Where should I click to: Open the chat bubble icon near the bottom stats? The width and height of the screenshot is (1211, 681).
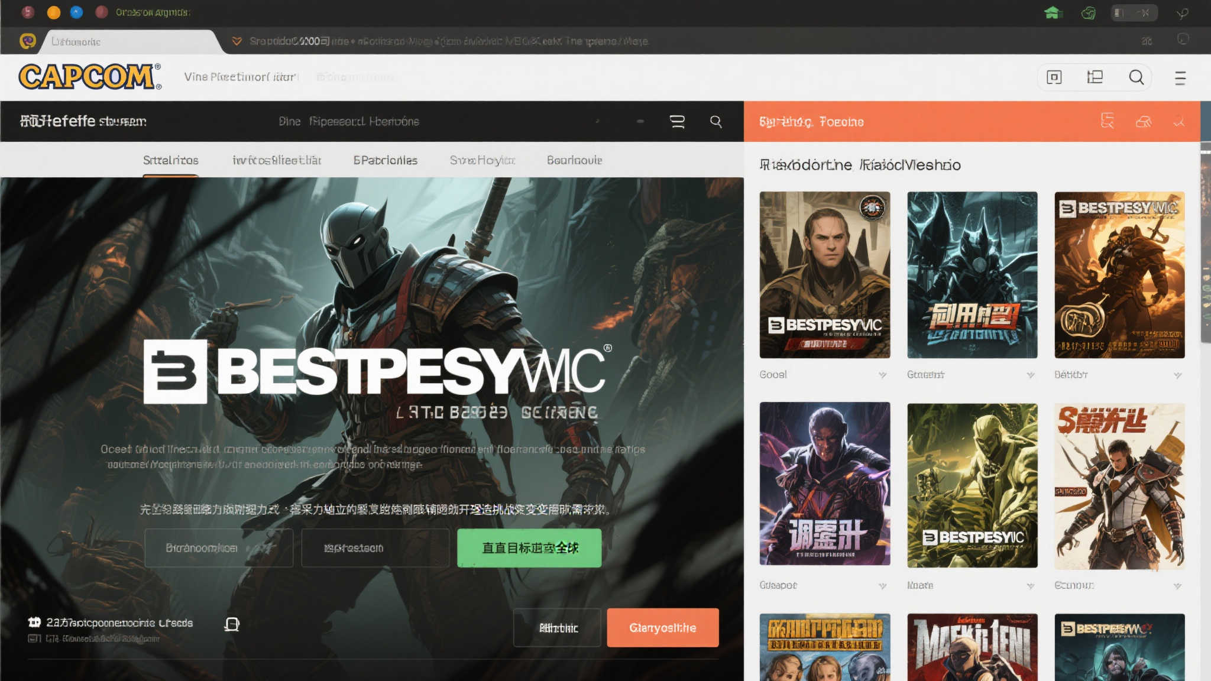(x=232, y=625)
